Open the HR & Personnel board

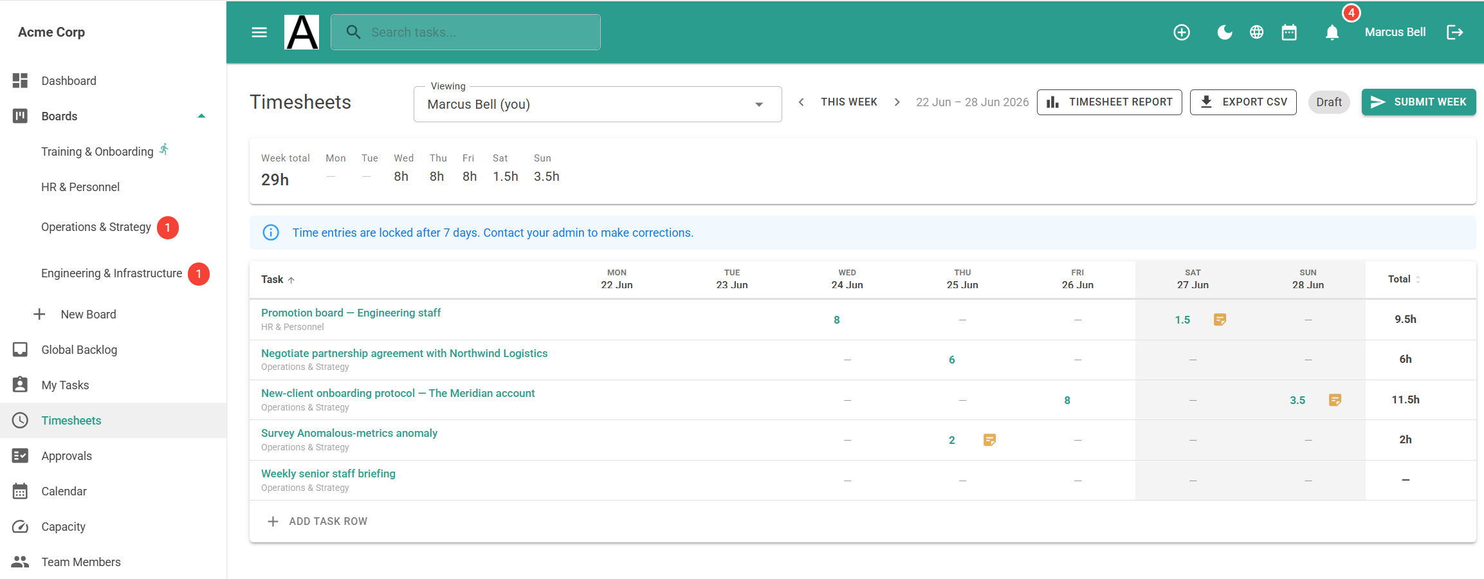point(80,187)
